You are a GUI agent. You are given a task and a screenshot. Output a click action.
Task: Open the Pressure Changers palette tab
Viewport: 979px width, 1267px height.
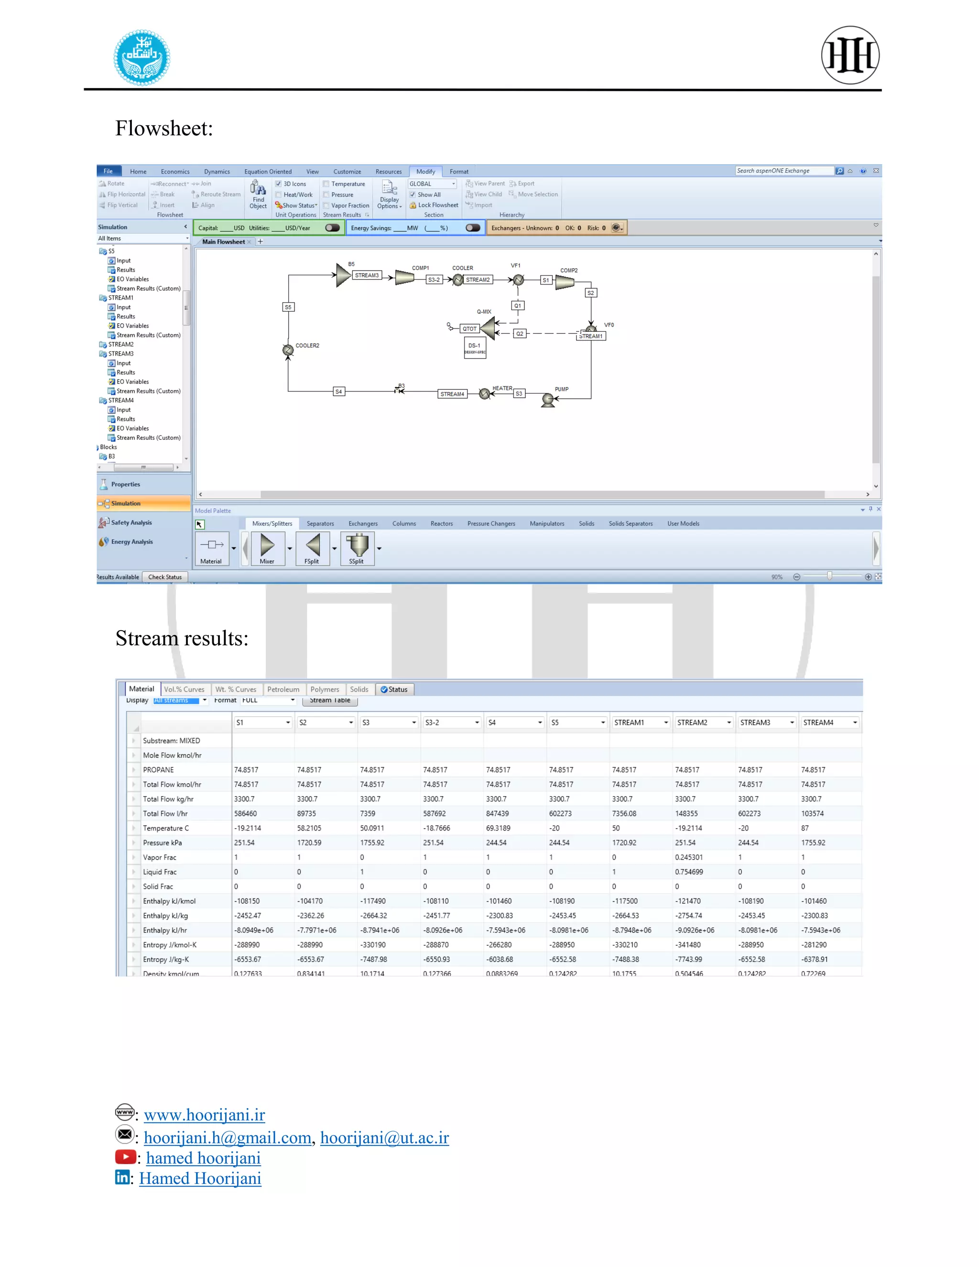click(x=491, y=524)
